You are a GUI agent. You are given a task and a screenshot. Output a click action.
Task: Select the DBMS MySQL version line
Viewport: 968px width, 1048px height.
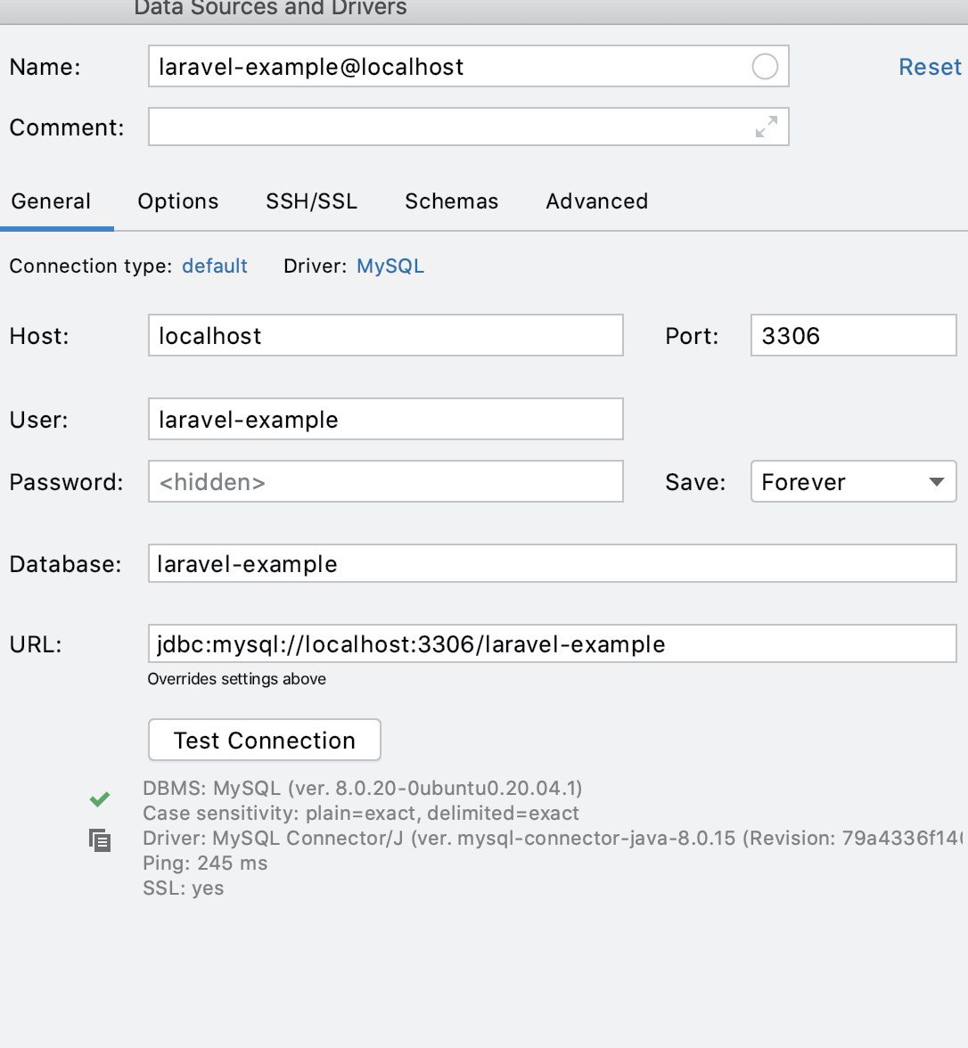362,788
